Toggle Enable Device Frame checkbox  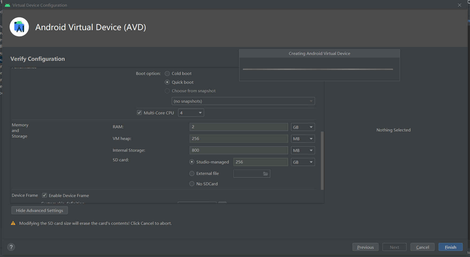coord(45,195)
